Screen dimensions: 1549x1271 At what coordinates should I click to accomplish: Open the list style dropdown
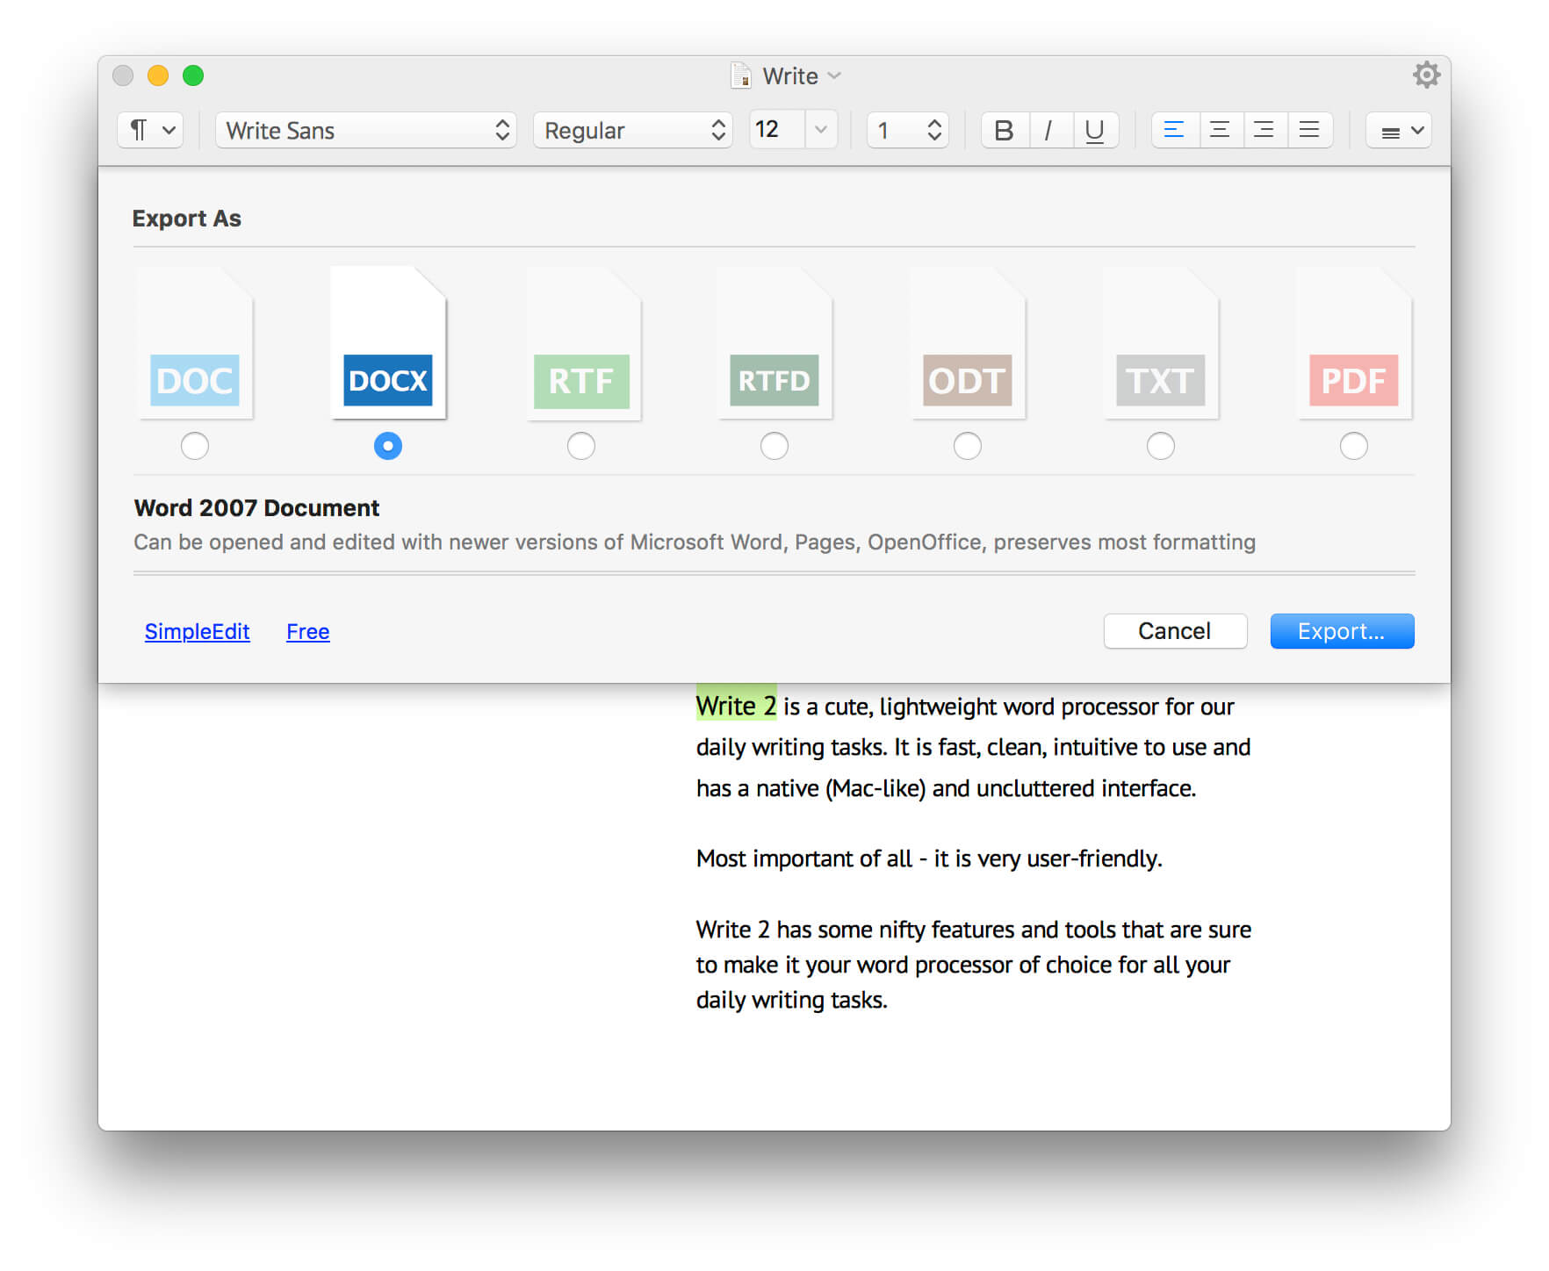click(1399, 130)
